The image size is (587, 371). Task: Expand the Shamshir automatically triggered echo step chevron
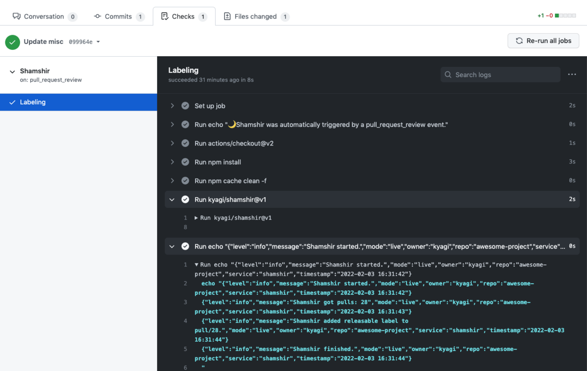tap(172, 124)
